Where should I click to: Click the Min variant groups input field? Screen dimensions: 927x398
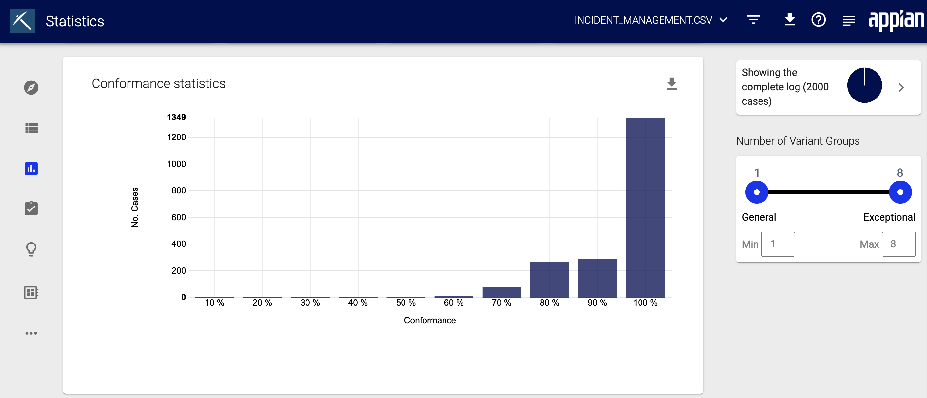click(778, 244)
